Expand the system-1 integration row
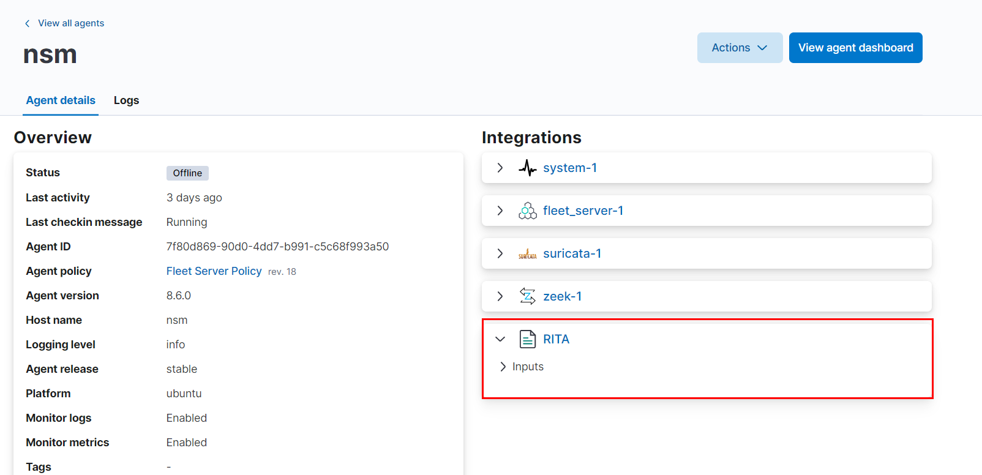 pyautogui.click(x=500, y=168)
